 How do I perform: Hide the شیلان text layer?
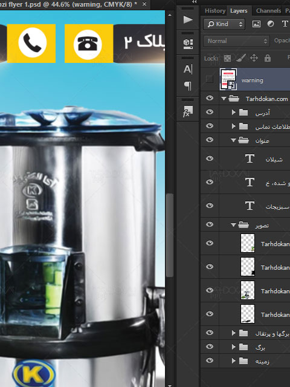210,158
